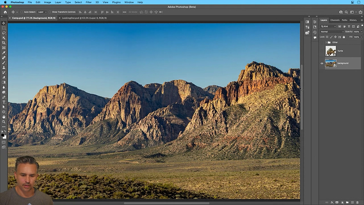Open the Layers panel flyout menu

point(362,20)
